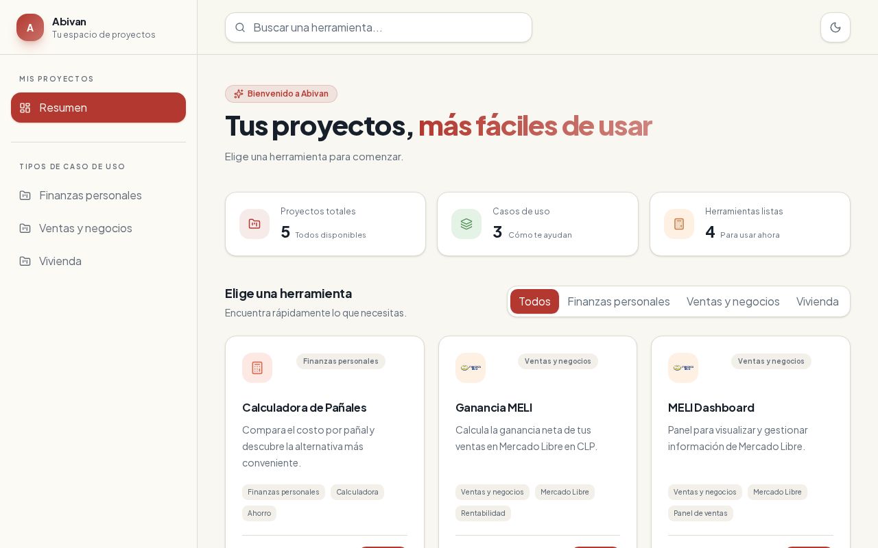Click the Calculadora tag on Pañales card

tap(357, 492)
